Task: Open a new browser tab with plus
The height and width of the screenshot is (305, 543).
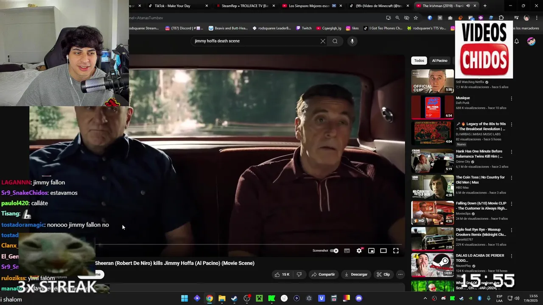Action: click(x=485, y=6)
